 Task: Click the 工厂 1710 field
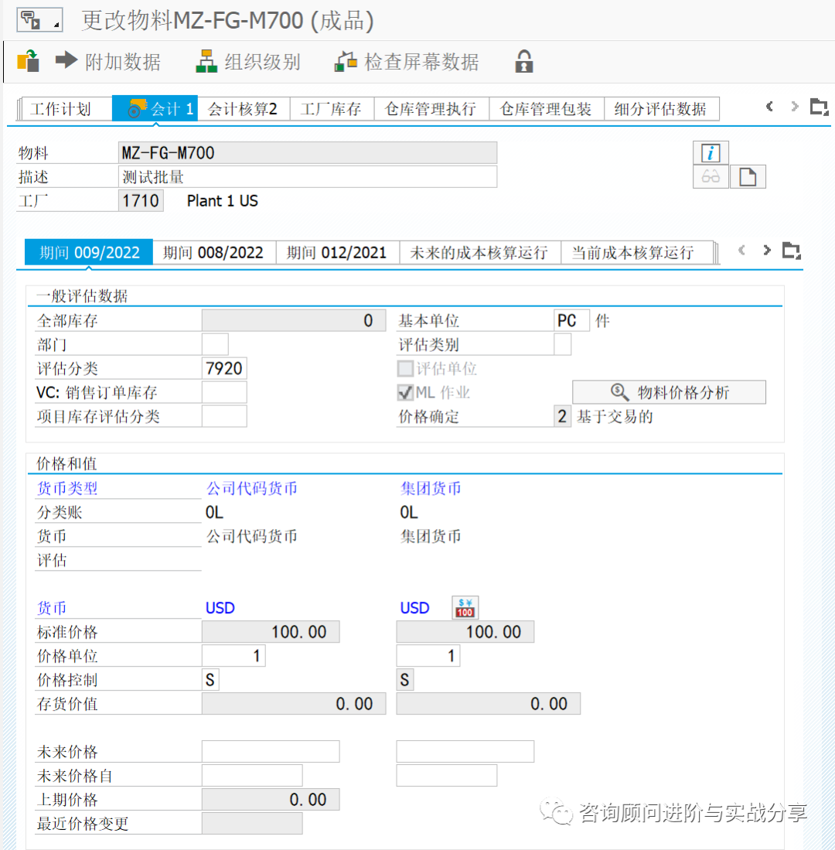click(x=141, y=200)
